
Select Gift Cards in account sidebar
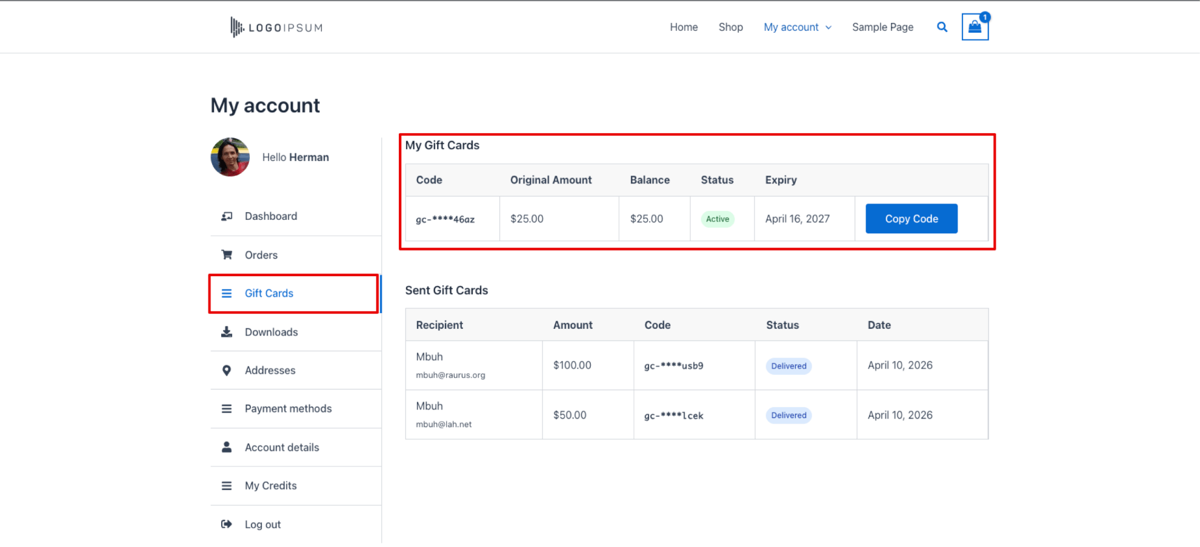[269, 293]
